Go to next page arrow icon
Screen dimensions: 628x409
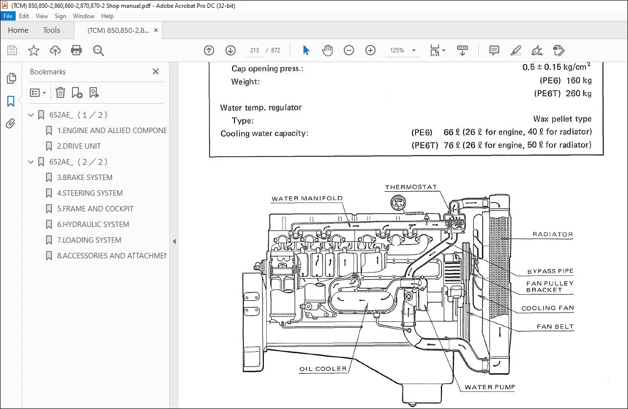pyautogui.click(x=231, y=50)
